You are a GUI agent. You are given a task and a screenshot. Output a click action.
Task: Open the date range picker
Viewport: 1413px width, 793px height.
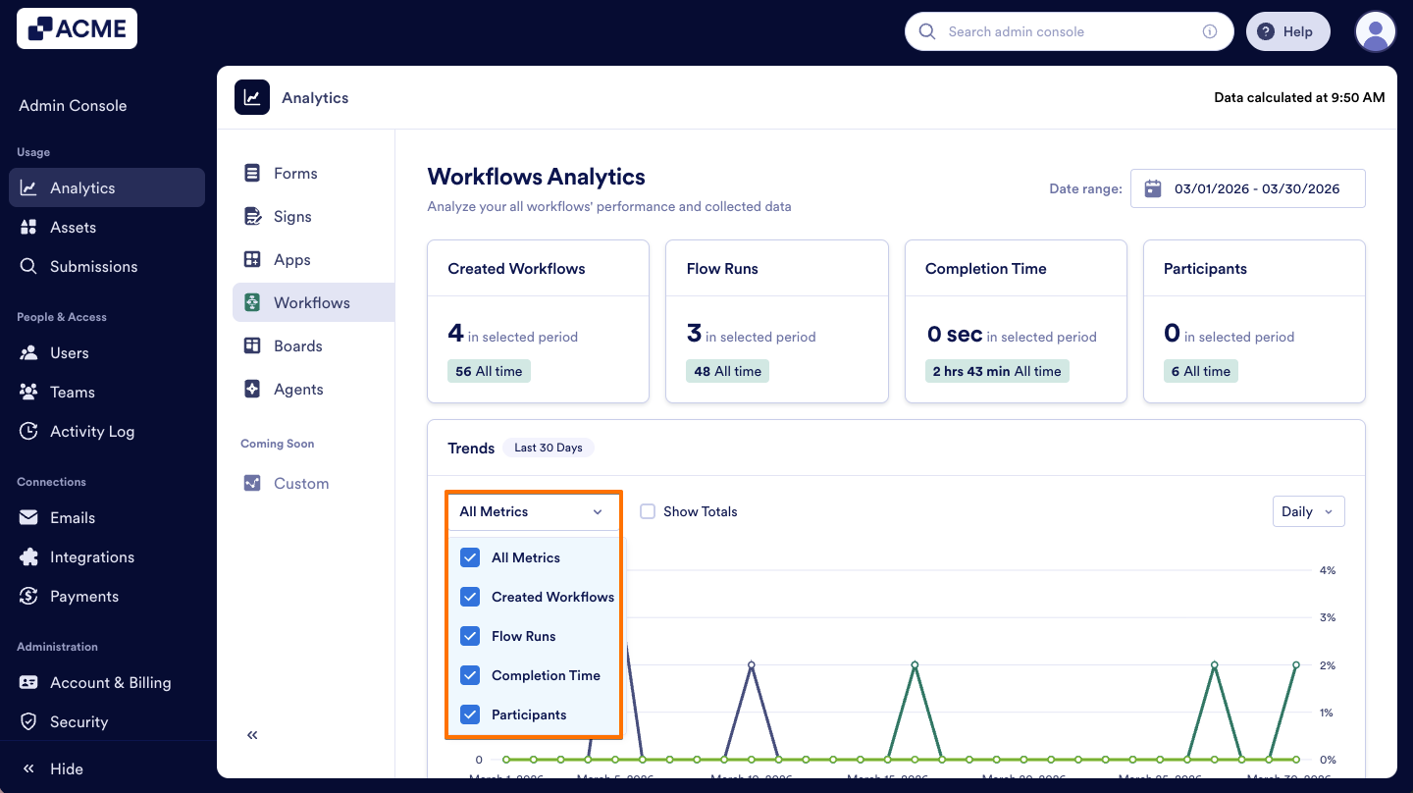tap(1247, 188)
